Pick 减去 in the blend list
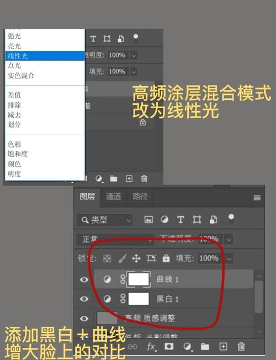 point(14,114)
